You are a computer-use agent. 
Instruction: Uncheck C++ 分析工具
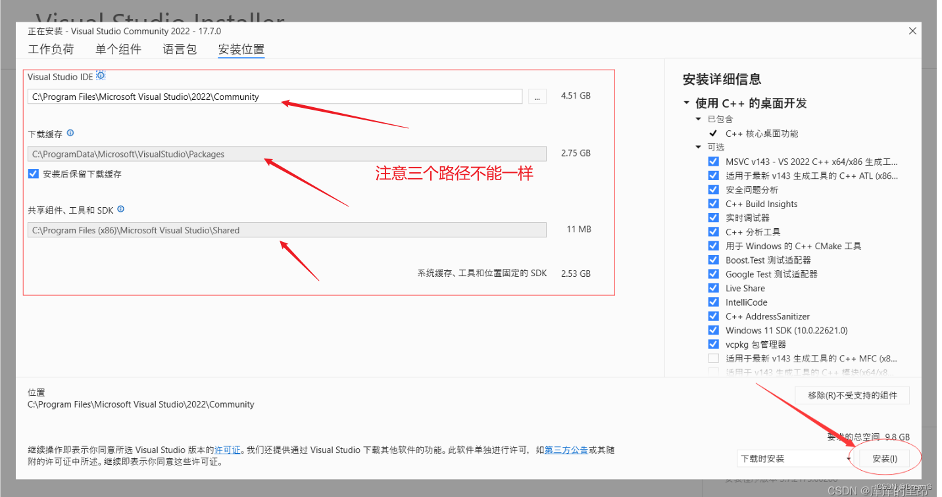click(713, 231)
